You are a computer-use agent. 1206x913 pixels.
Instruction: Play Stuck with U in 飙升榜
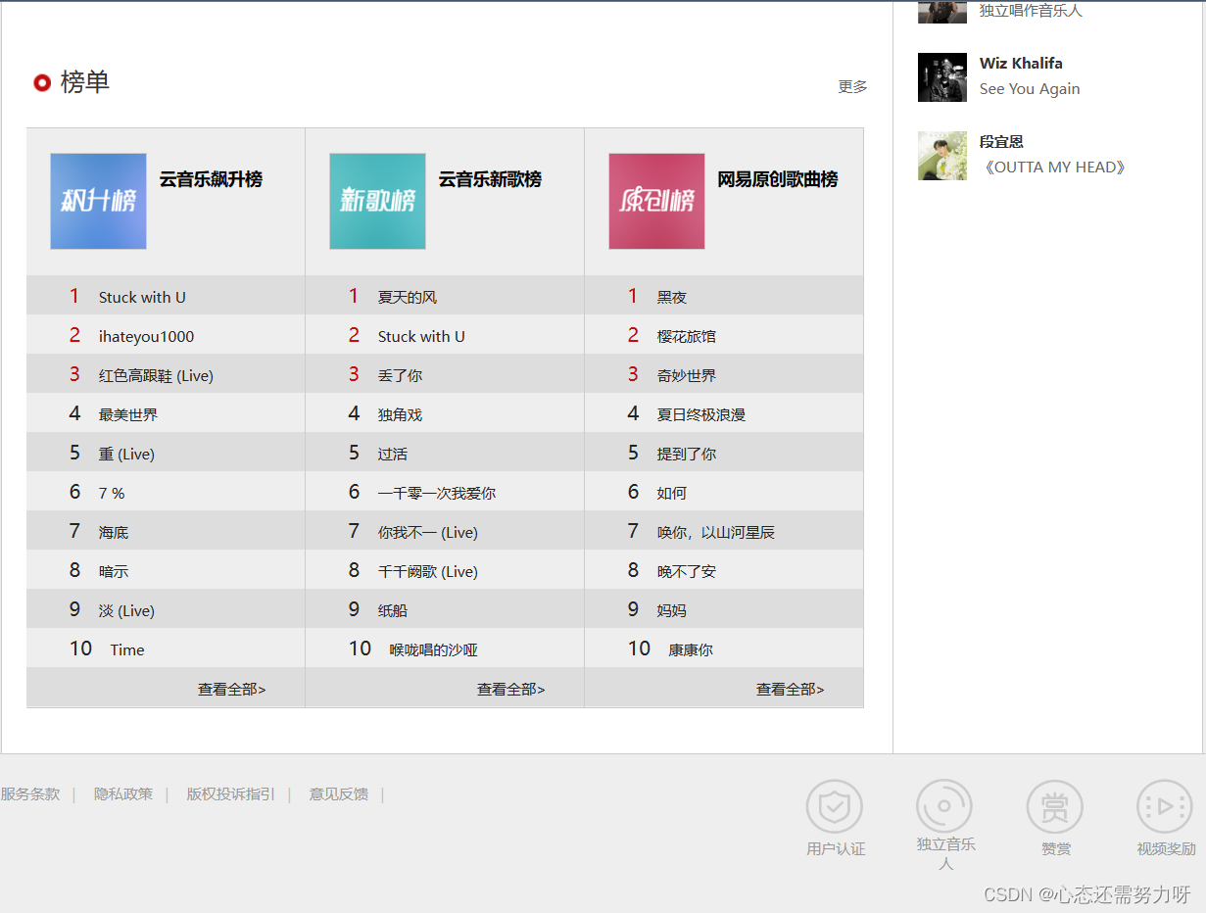click(142, 298)
